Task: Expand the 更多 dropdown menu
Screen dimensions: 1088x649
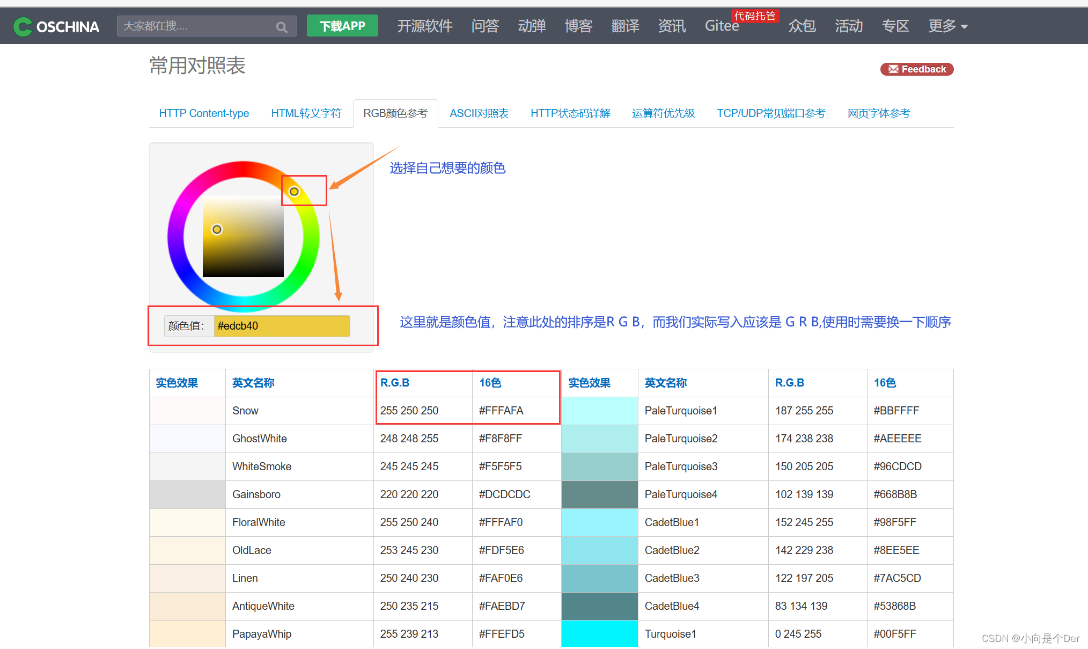Action: (947, 26)
